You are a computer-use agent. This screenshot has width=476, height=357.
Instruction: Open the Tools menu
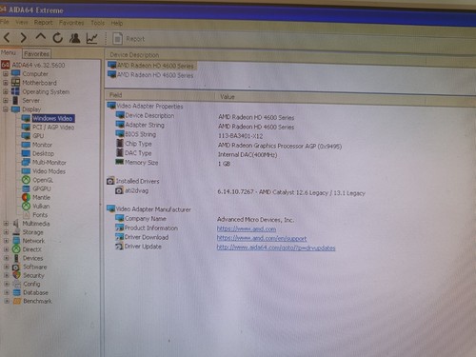point(97,23)
